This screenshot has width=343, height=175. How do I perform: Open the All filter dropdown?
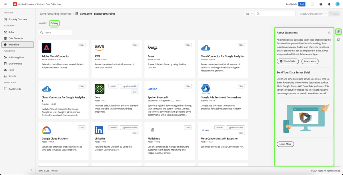pyautogui.click(x=249, y=13)
